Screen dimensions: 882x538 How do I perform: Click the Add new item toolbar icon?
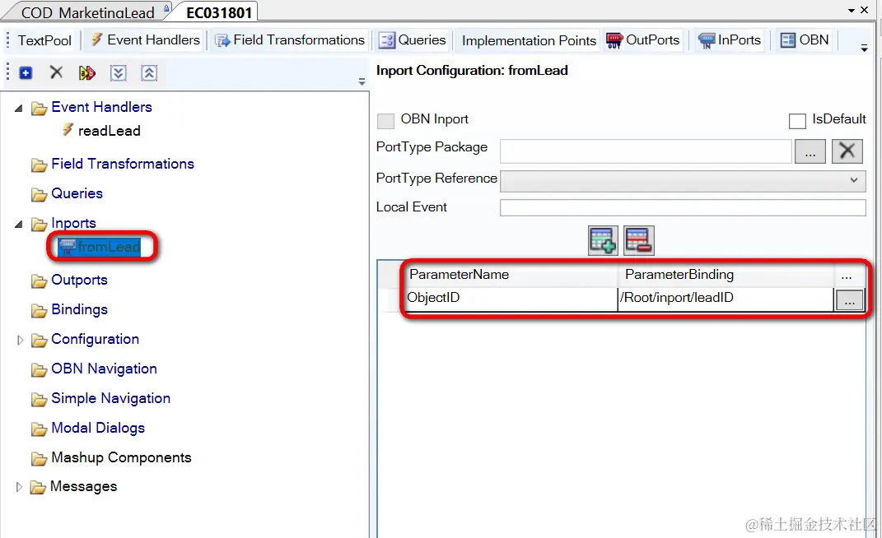tap(26, 73)
